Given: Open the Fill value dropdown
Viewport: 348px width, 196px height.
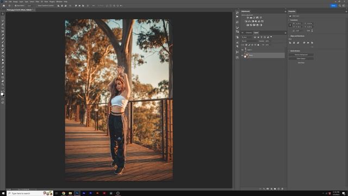Looking at the screenshot, I should point(267,45).
